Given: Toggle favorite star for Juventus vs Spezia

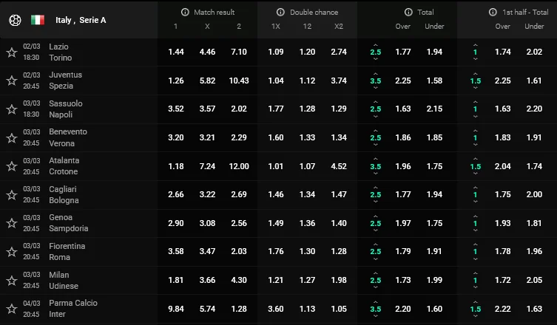Looking at the screenshot, I should [12, 81].
